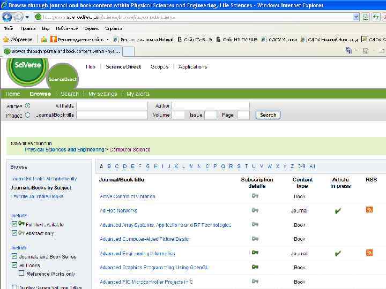The height and width of the screenshot is (289, 386).
Task: Go to the Scopus link
Action: 160,66
